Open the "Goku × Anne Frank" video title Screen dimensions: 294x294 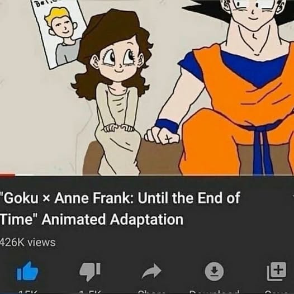pos(120,208)
